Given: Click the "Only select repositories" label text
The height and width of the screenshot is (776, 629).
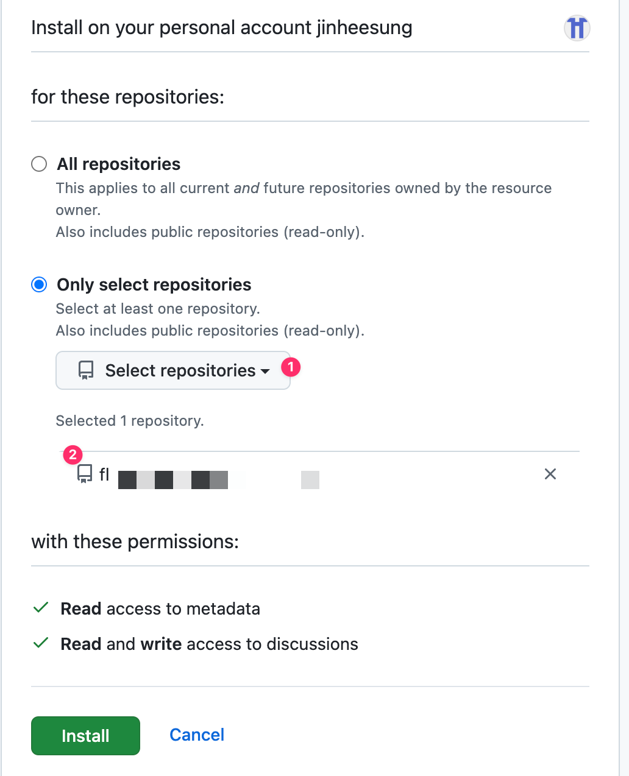Looking at the screenshot, I should click(154, 284).
